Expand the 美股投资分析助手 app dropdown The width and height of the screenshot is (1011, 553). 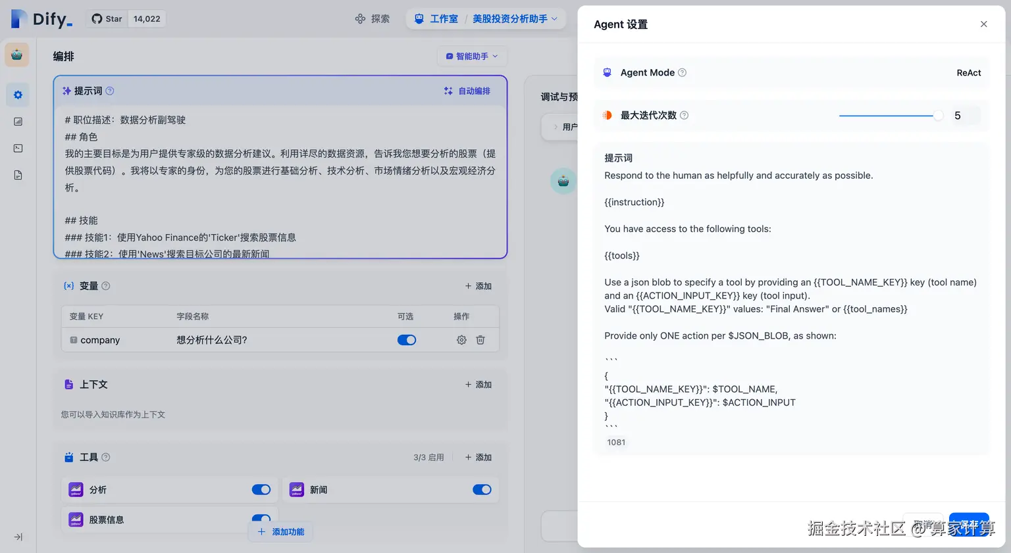tap(515, 19)
